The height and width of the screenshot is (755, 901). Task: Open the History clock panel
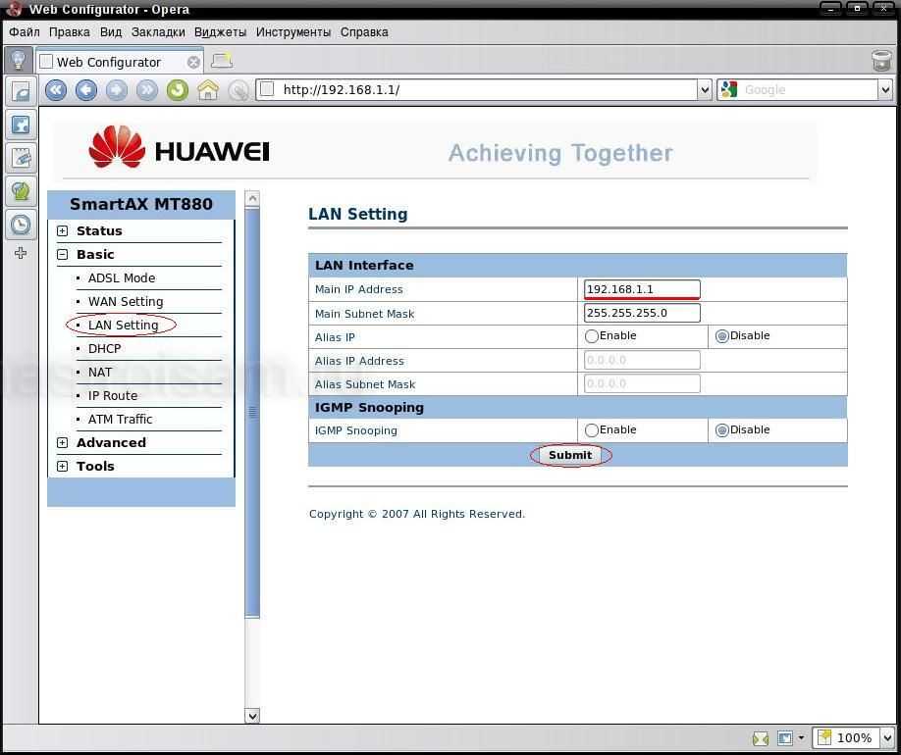pos(22,225)
